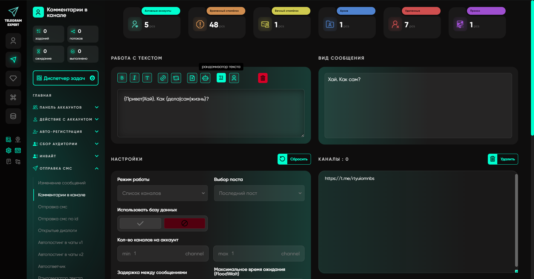Select Отправка смс по id menu item
This screenshot has width=534, height=279.
(58, 219)
